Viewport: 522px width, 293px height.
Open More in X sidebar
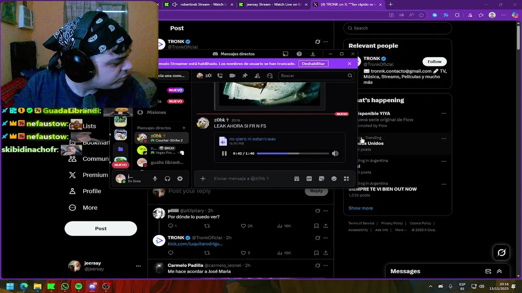83,208
